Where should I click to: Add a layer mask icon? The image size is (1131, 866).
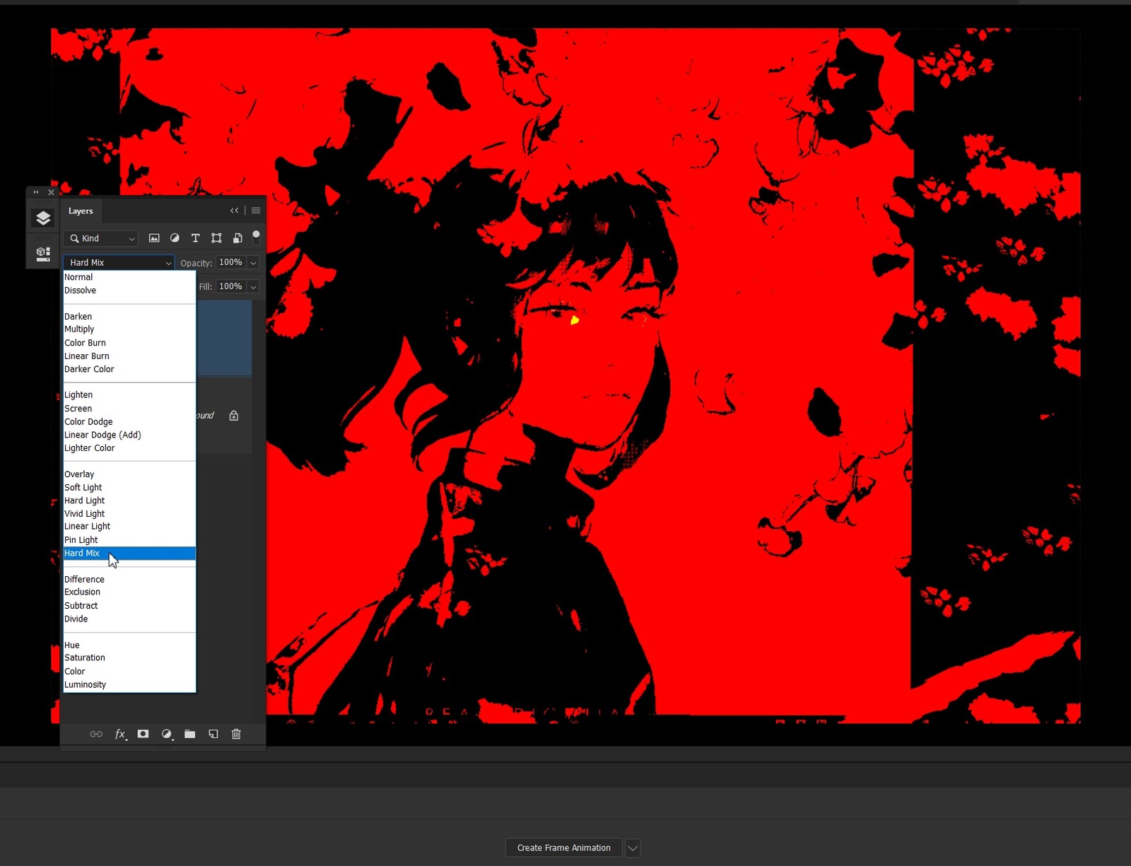[143, 734]
